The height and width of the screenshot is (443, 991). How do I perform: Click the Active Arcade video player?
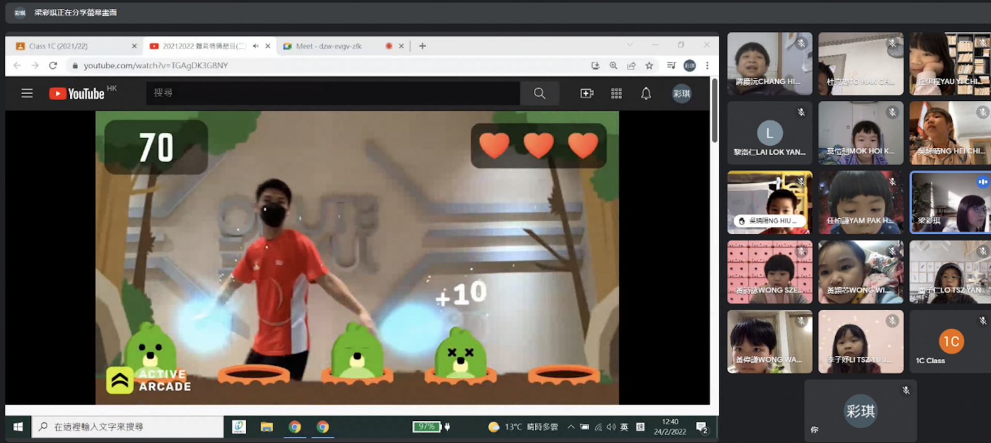[x=357, y=258]
